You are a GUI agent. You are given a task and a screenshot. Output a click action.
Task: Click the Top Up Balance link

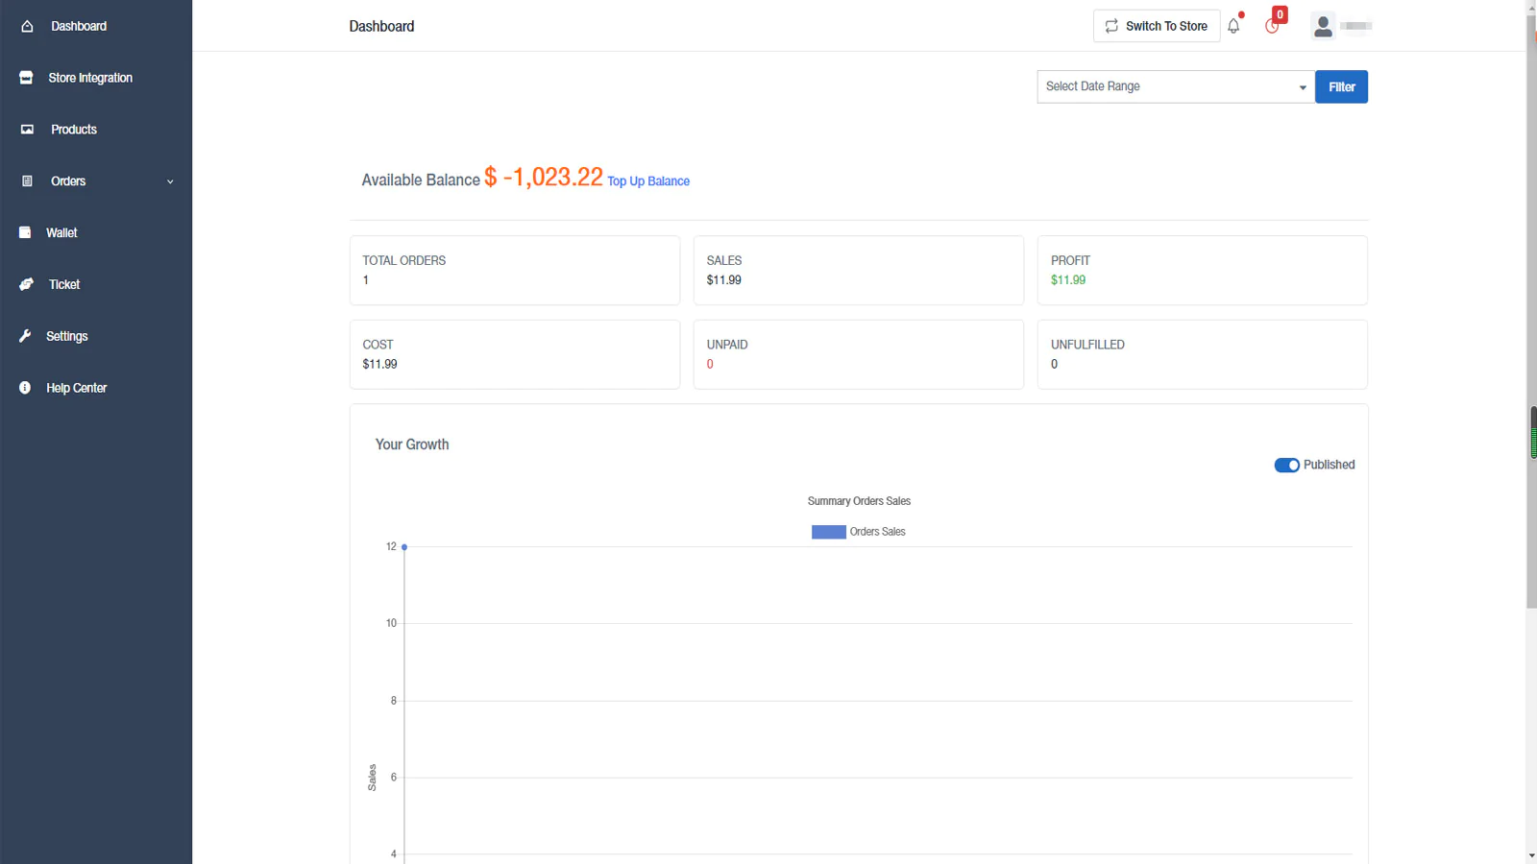point(648,181)
